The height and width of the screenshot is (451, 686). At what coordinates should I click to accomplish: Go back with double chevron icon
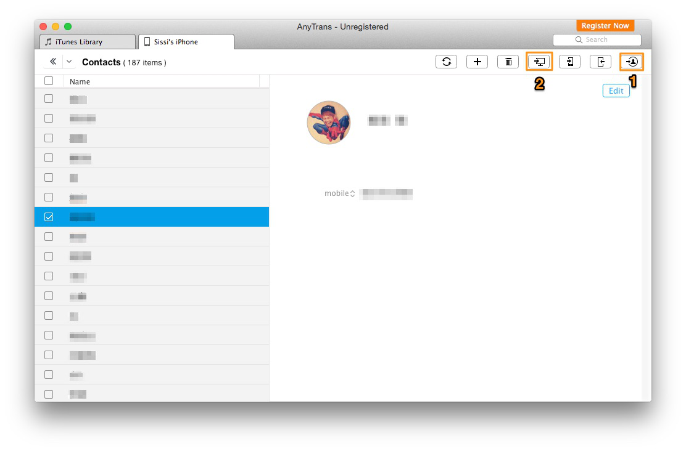(53, 62)
